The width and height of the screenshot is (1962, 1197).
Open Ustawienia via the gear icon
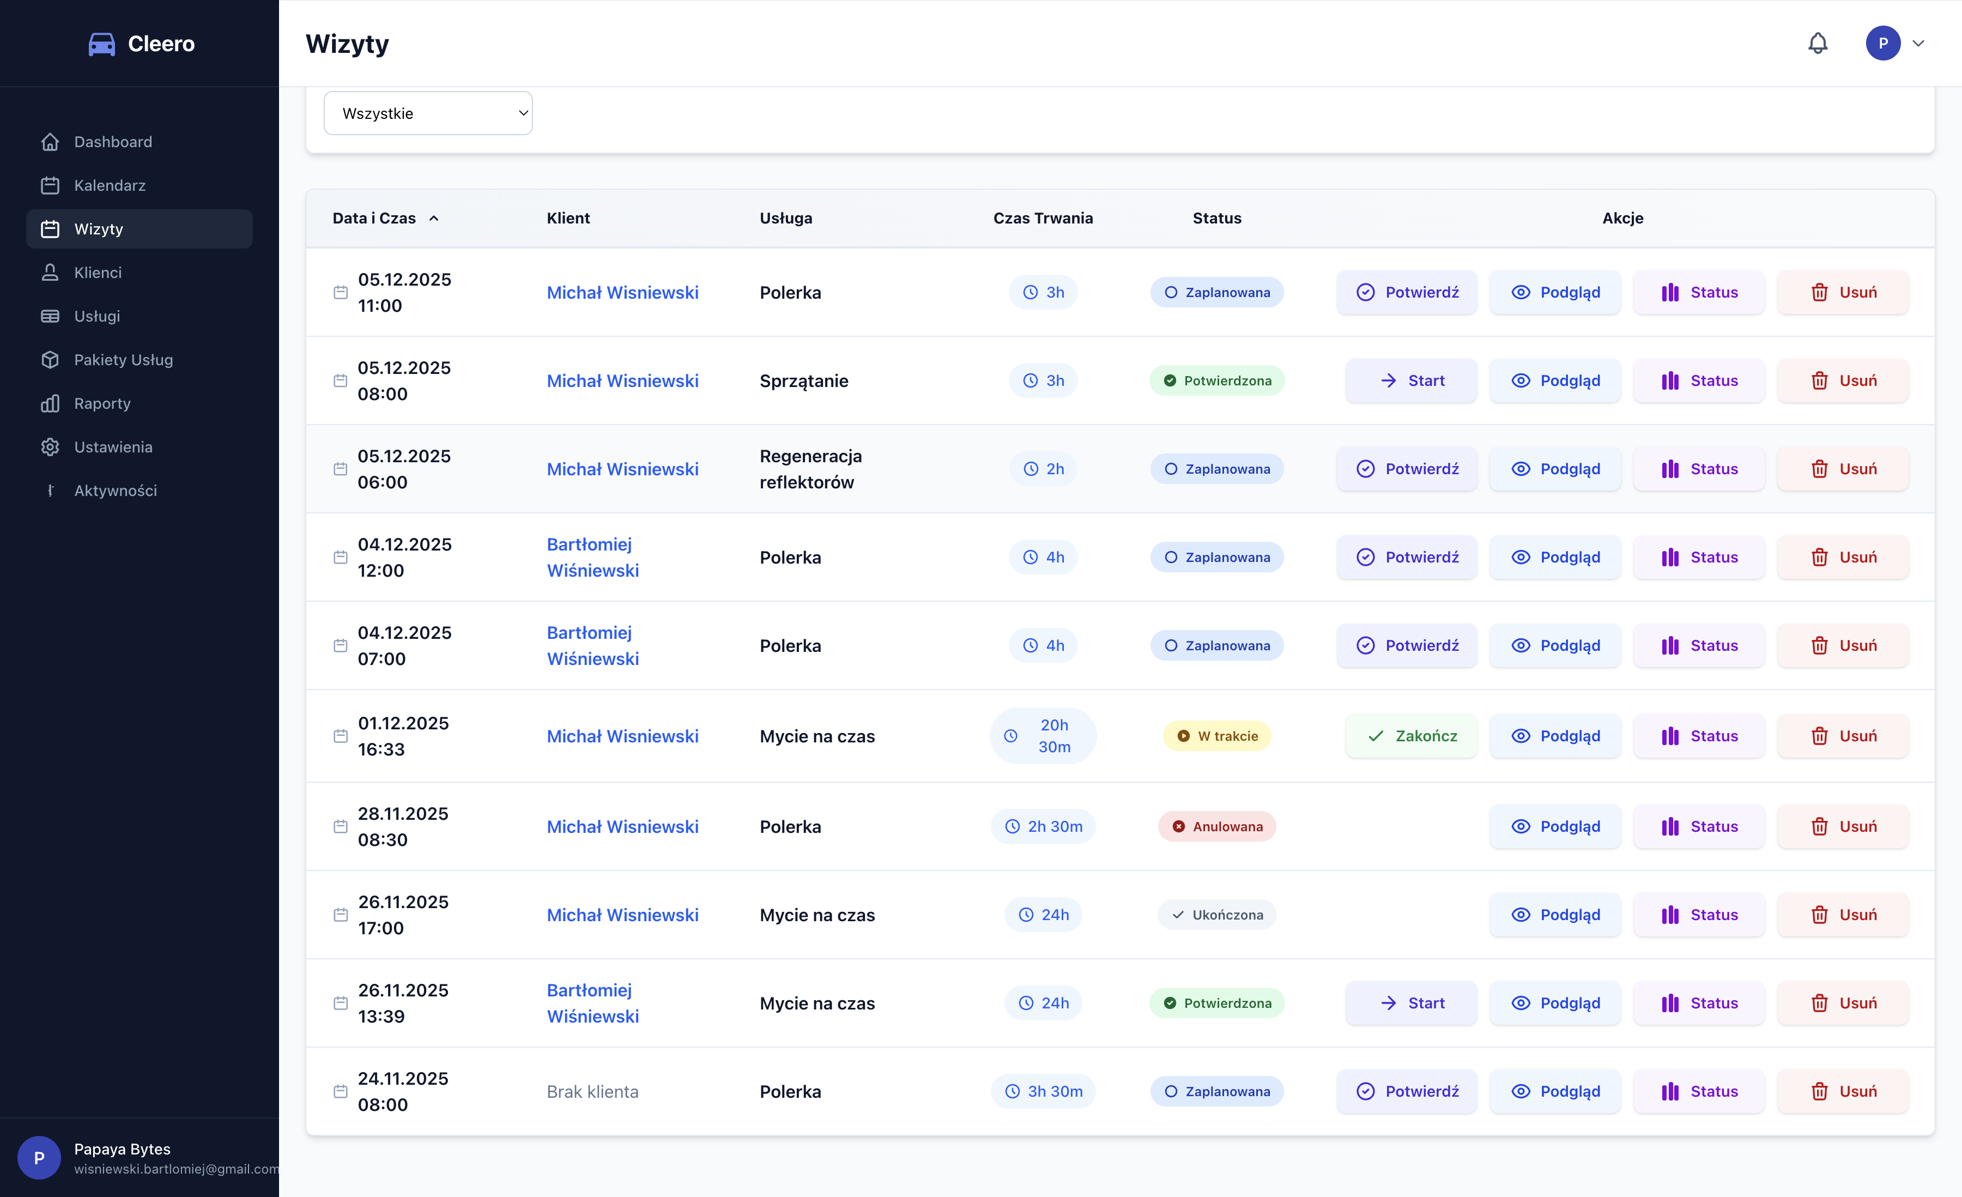coord(50,447)
